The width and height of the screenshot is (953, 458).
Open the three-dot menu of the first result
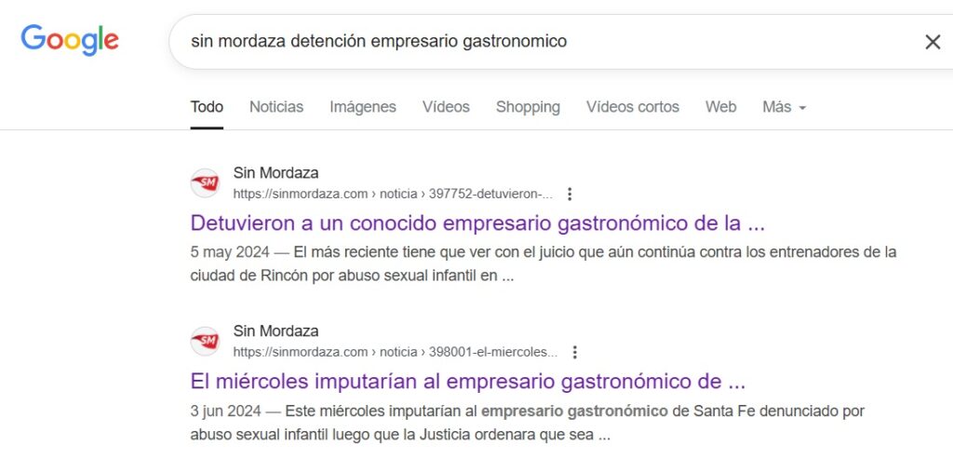[x=570, y=194]
